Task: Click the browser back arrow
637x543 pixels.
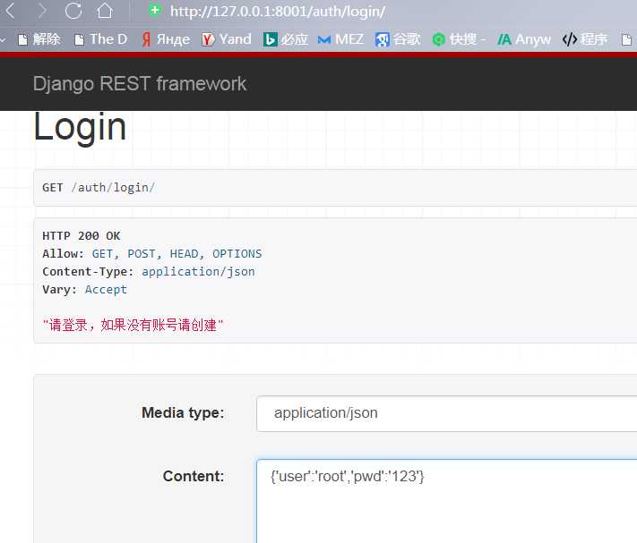Action: (11, 11)
